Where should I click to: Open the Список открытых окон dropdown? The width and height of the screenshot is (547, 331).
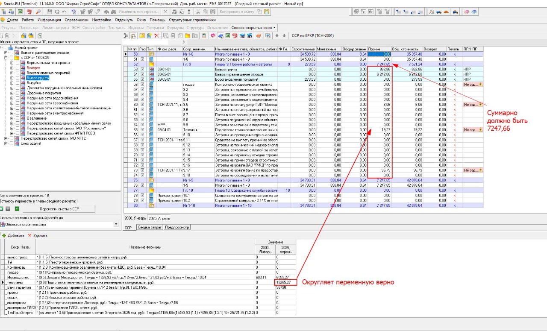coord(254,28)
